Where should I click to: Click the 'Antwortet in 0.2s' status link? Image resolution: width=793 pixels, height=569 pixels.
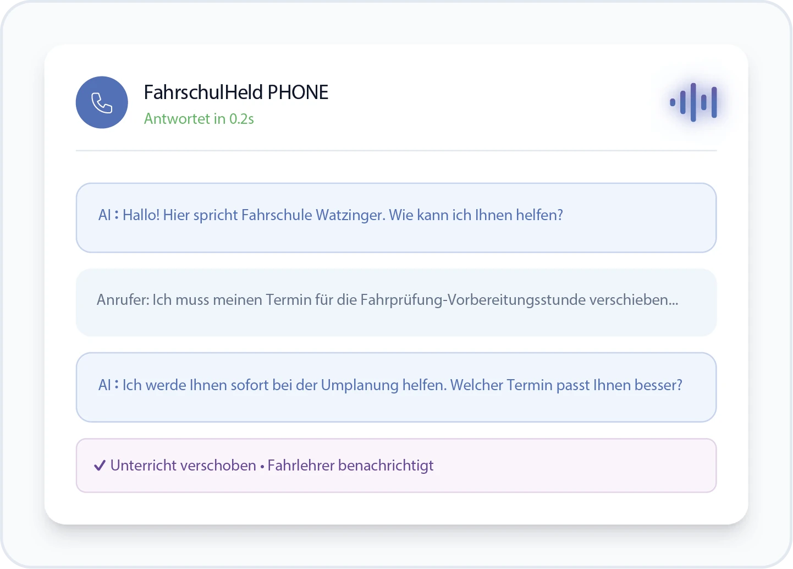[199, 119]
